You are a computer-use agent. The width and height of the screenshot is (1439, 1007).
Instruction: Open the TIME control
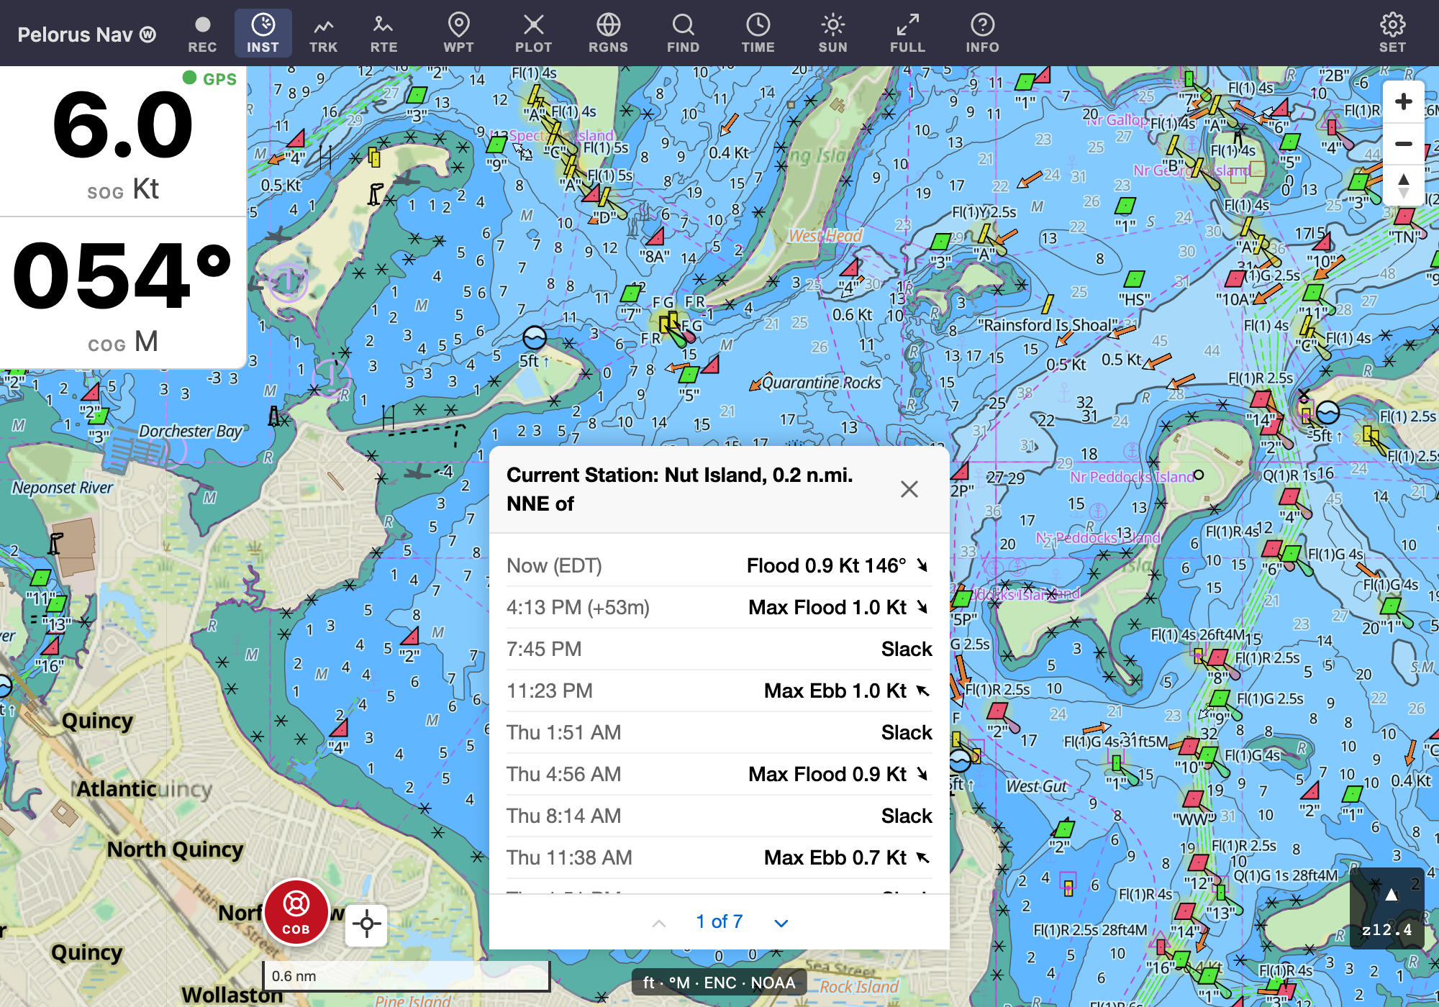[x=758, y=34]
